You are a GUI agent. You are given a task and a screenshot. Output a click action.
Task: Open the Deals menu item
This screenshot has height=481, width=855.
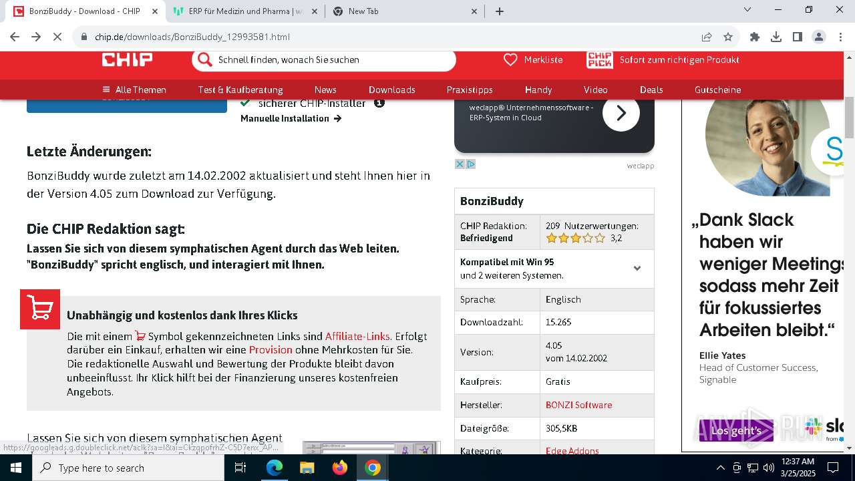(x=651, y=90)
